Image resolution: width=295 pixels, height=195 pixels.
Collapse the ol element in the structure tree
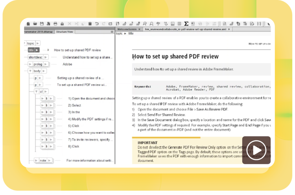click(37, 92)
